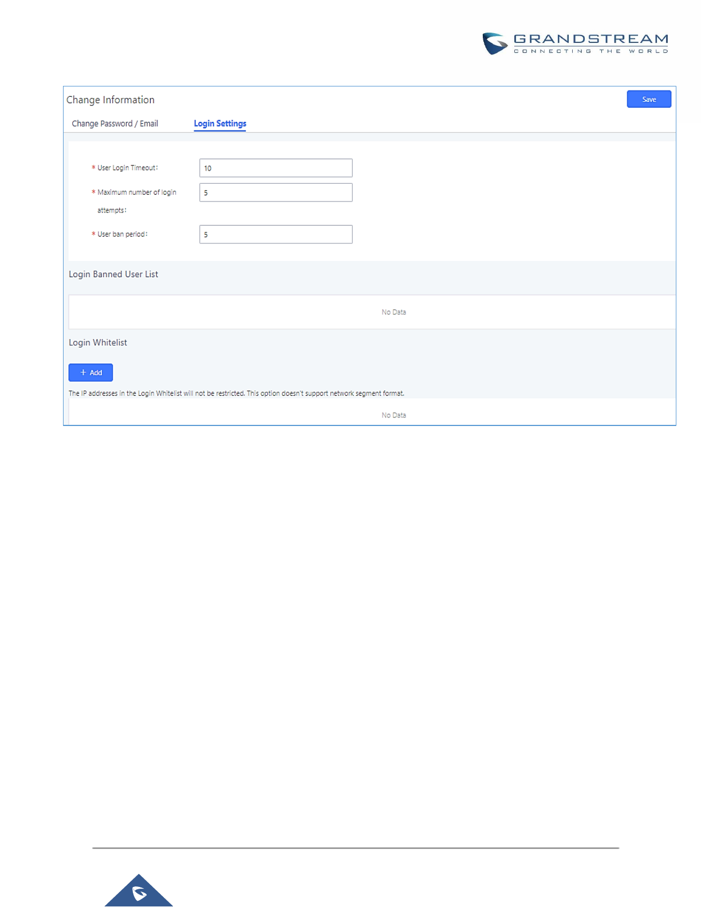This screenshot has width=701, height=907.
Task: Click the Save button
Action: (x=648, y=99)
